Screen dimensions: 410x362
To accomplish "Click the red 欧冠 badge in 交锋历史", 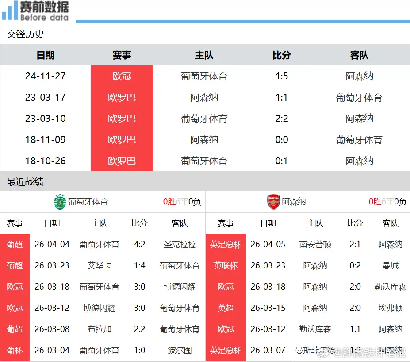I will [122, 76].
